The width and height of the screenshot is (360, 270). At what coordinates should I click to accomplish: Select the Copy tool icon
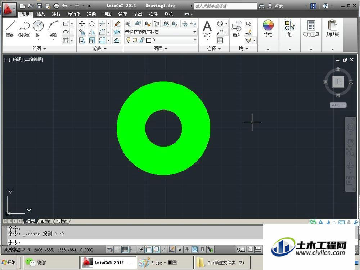(x=82, y=32)
